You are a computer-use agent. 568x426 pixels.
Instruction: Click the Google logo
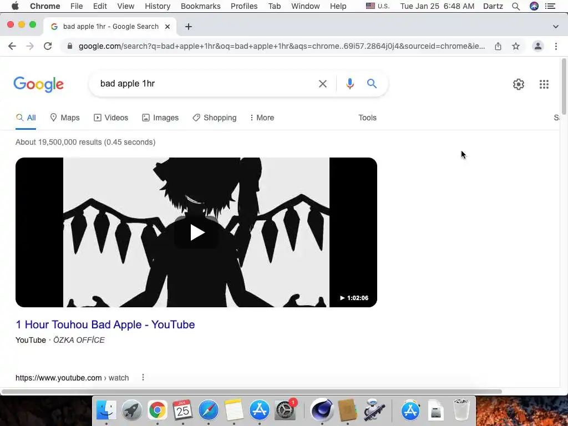pyautogui.click(x=38, y=84)
